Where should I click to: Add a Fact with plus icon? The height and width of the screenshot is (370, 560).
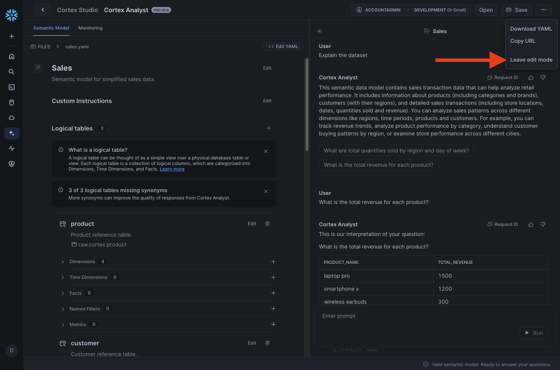click(x=273, y=293)
